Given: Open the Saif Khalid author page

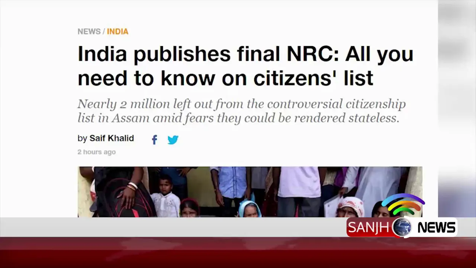Looking at the screenshot, I should tap(112, 138).
